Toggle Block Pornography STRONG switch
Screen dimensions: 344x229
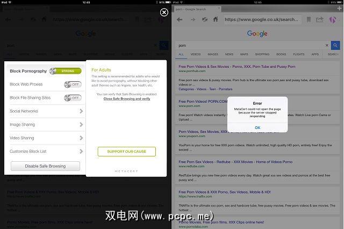click(66, 71)
